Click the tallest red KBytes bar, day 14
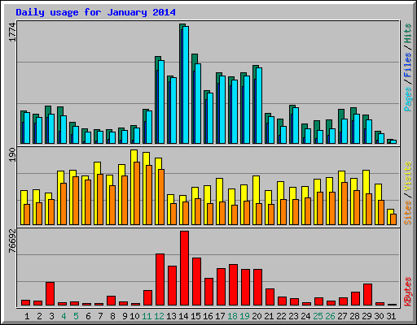Image resolution: width=417 pixels, height=325 pixels. [x=184, y=268]
